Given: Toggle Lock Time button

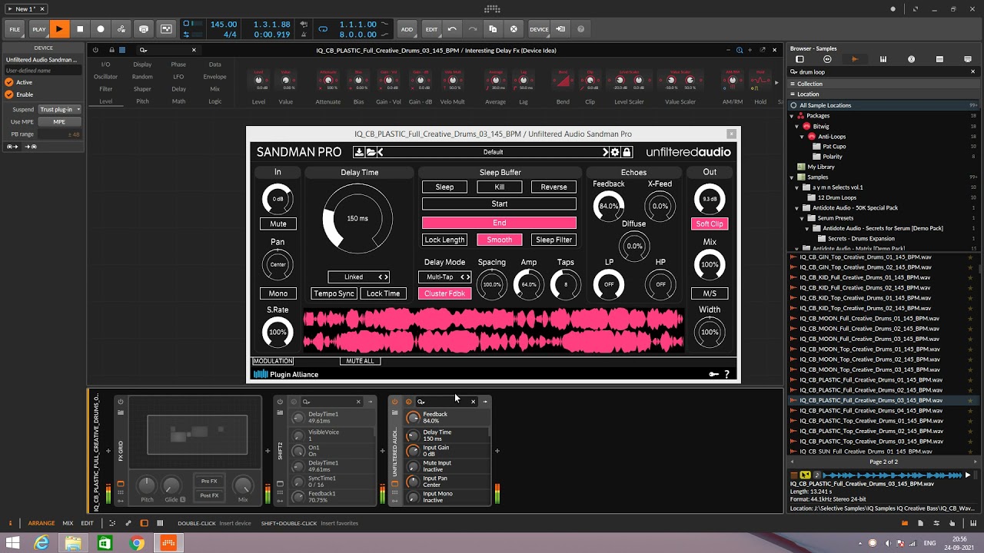Looking at the screenshot, I should 383,293.
